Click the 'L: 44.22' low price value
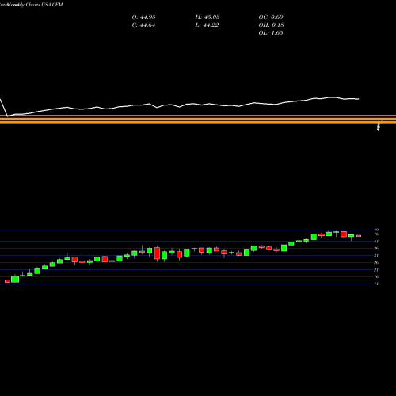This screenshot has height=396, width=396. (x=207, y=25)
